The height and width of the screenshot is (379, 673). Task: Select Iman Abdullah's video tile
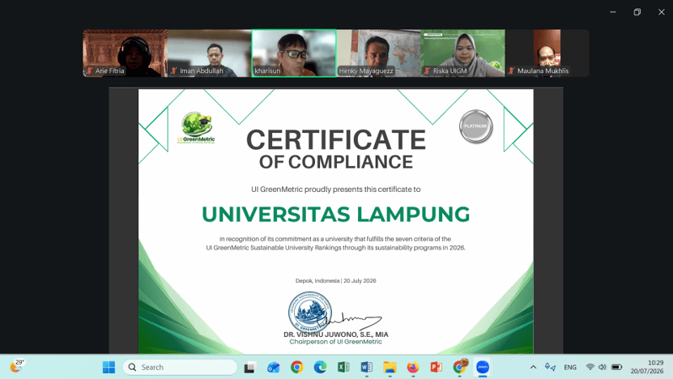click(210, 53)
